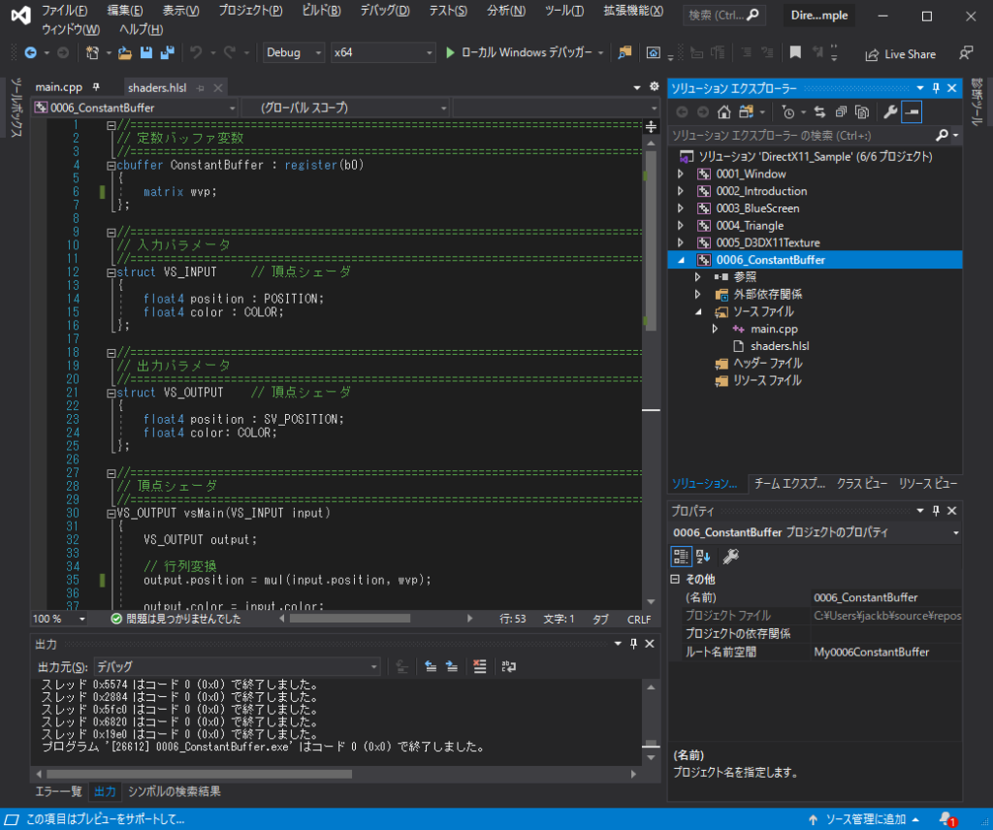Switch to the main.cpp editor tab
The width and height of the screenshot is (993, 830).
[58, 85]
